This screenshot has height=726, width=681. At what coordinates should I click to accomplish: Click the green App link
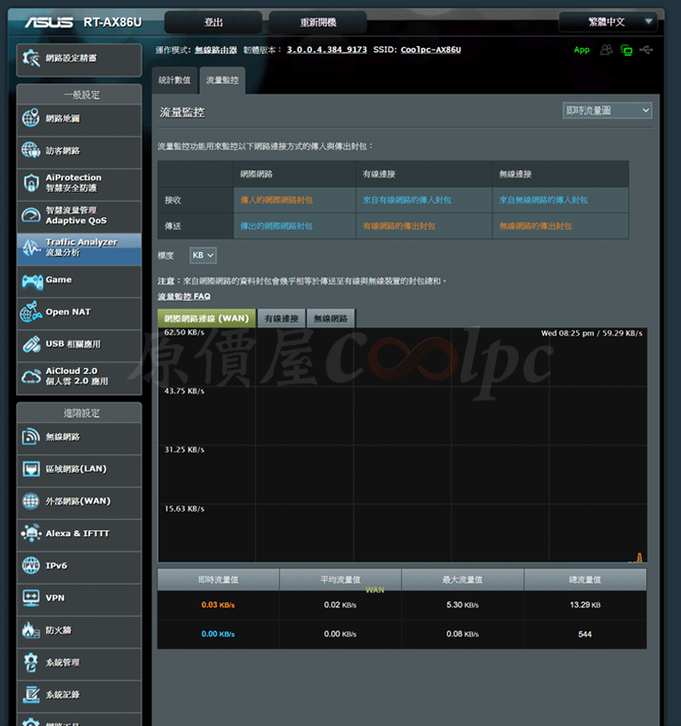581,49
